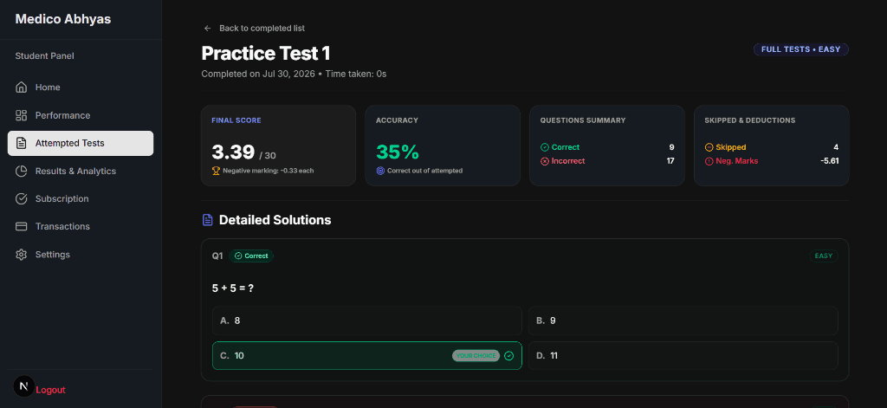Screen dimensions: 887x408
Task: Open the Transactions page
Action: pyautogui.click(x=81, y=226)
